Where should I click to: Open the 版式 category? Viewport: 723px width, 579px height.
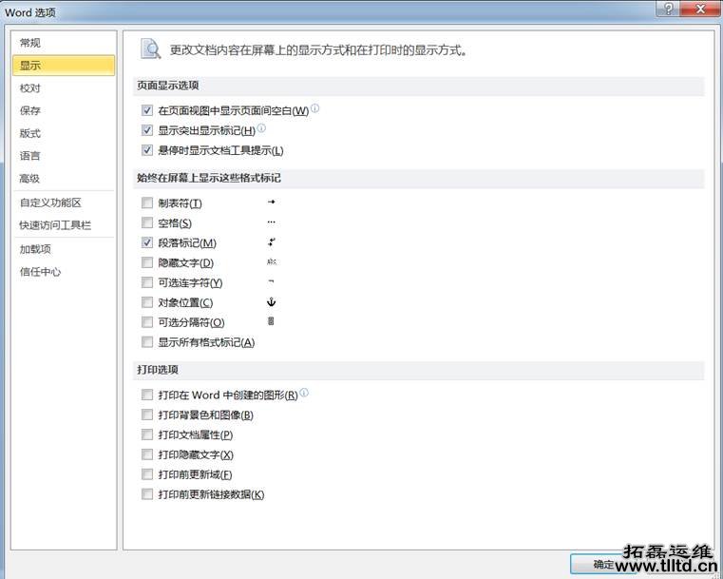point(64,133)
